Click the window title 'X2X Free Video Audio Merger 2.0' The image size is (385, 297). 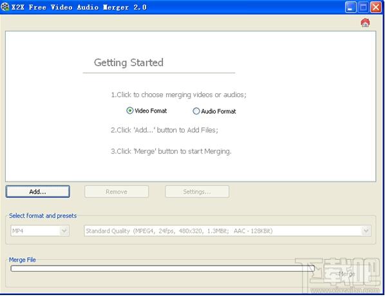point(79,7)
